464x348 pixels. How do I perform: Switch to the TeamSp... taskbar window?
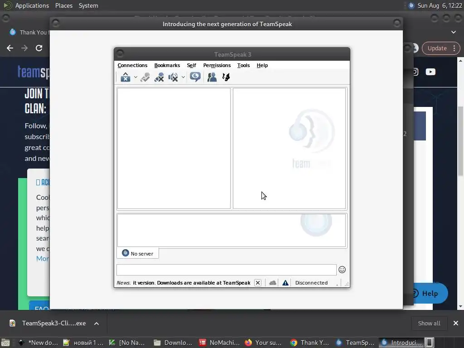[355, 343]
